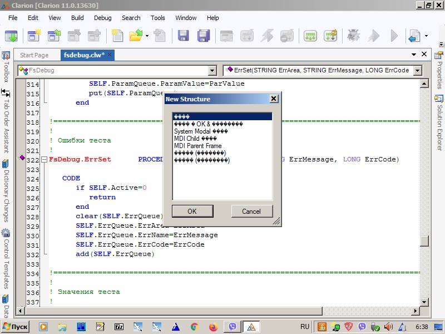Switch to the Start Page tab
The height and width of the screenshot is (334, 445).
(x=34, y=55)
